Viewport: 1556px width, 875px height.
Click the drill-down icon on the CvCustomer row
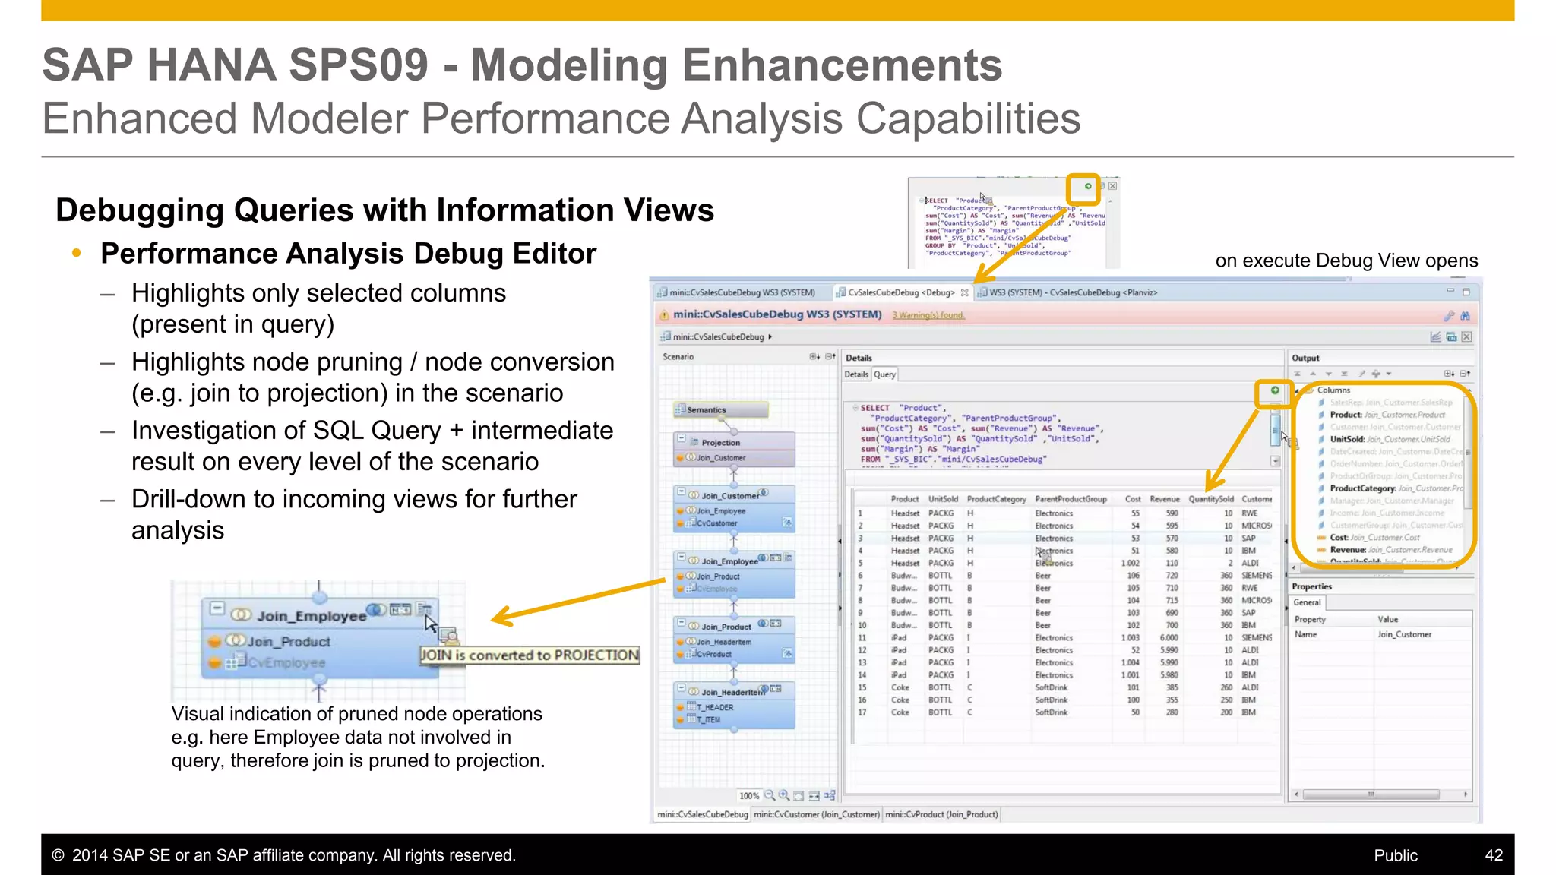coord(788,523)
